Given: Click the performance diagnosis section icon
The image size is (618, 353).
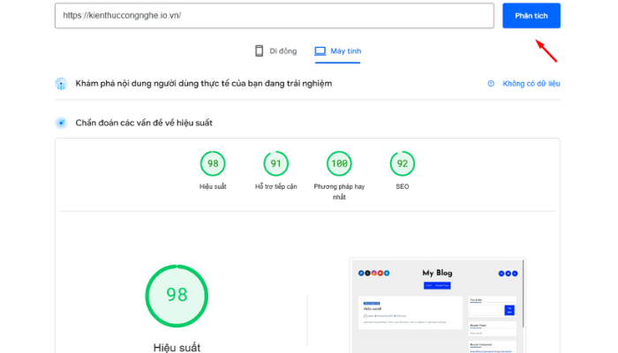Looking at the screenshot, I should 61,123.
